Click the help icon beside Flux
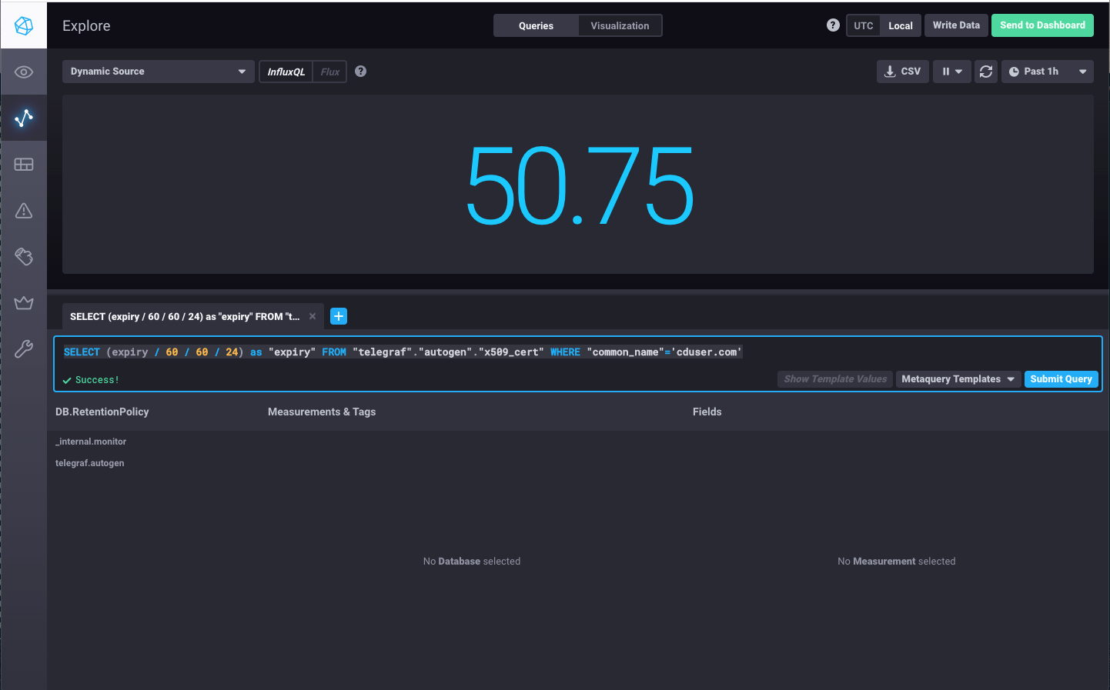 pos(360,72)
